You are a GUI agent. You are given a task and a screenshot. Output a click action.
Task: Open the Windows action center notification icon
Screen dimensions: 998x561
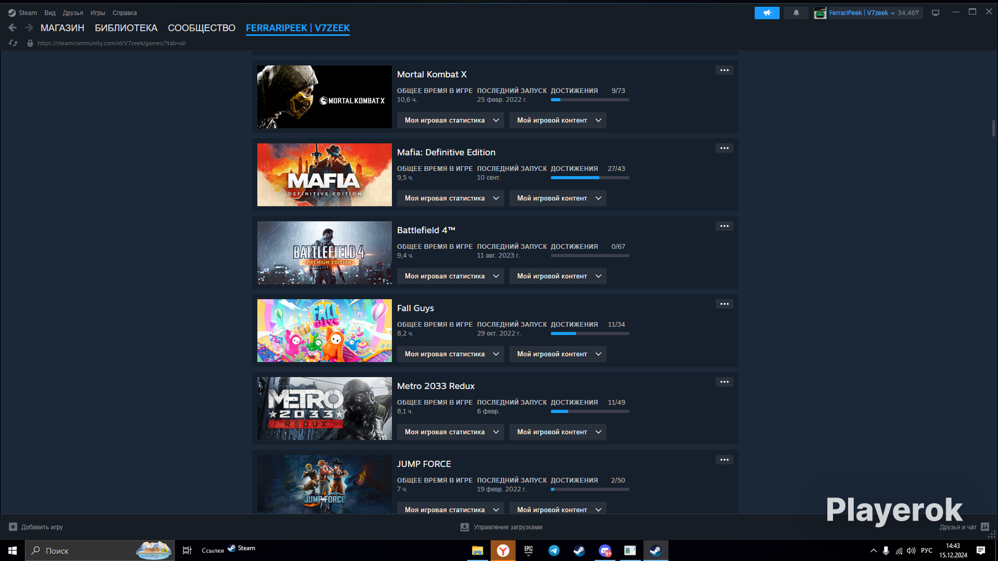(x=981, y=551)
